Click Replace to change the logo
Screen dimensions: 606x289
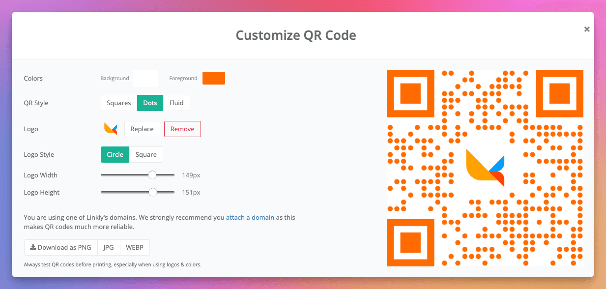pyautogui.click(x=142, y=128)
